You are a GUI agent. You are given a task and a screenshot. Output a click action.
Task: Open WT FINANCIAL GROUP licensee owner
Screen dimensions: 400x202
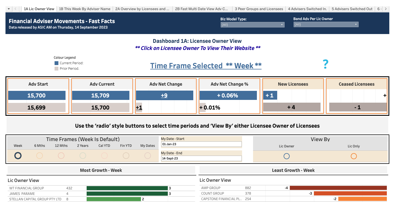pyautogui.click(x=27, y=188)
